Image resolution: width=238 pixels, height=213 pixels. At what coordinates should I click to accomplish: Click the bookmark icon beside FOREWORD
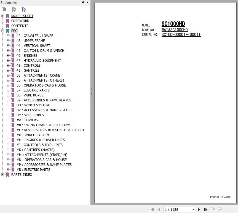[x=7, y=21]
